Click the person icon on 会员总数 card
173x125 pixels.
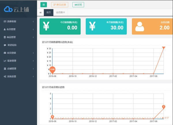click(x=140, y=26)
